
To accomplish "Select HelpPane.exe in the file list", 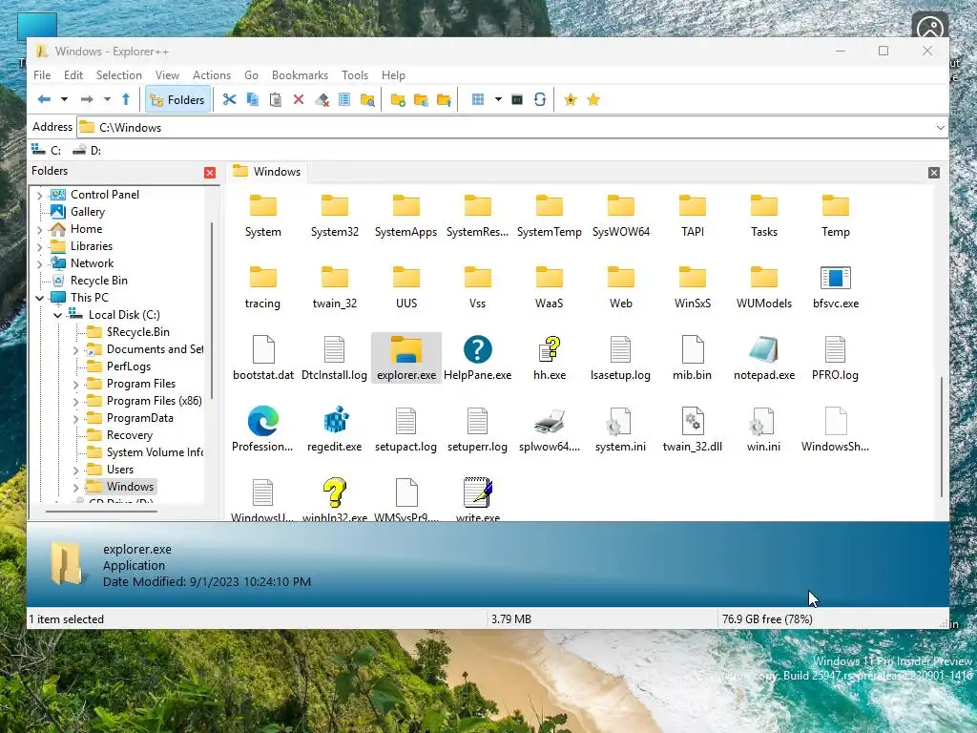I will (478, 357).
